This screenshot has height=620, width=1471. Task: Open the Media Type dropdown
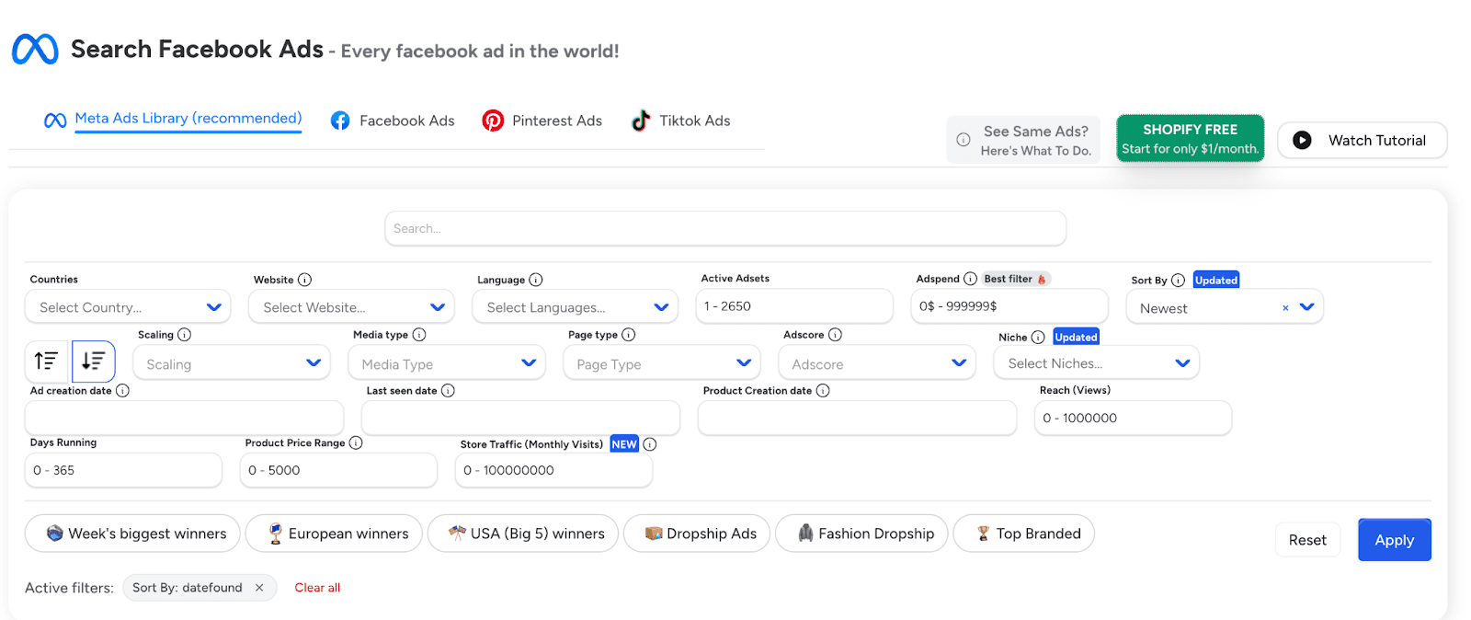point(447,363)
